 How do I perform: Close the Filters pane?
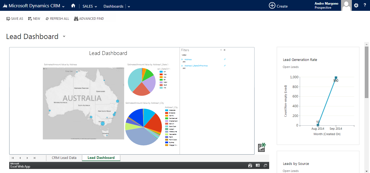[x=224, y=50]
